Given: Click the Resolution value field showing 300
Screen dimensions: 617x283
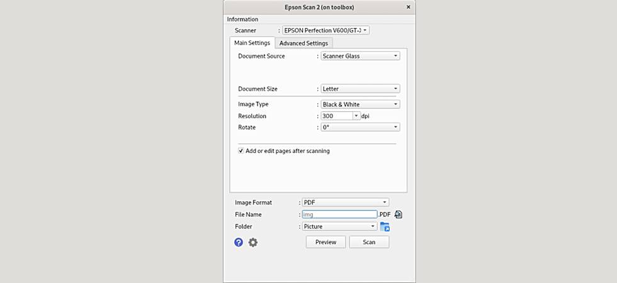Looking at the screenshot, I should pyautogui.click(x=336, y=116).
